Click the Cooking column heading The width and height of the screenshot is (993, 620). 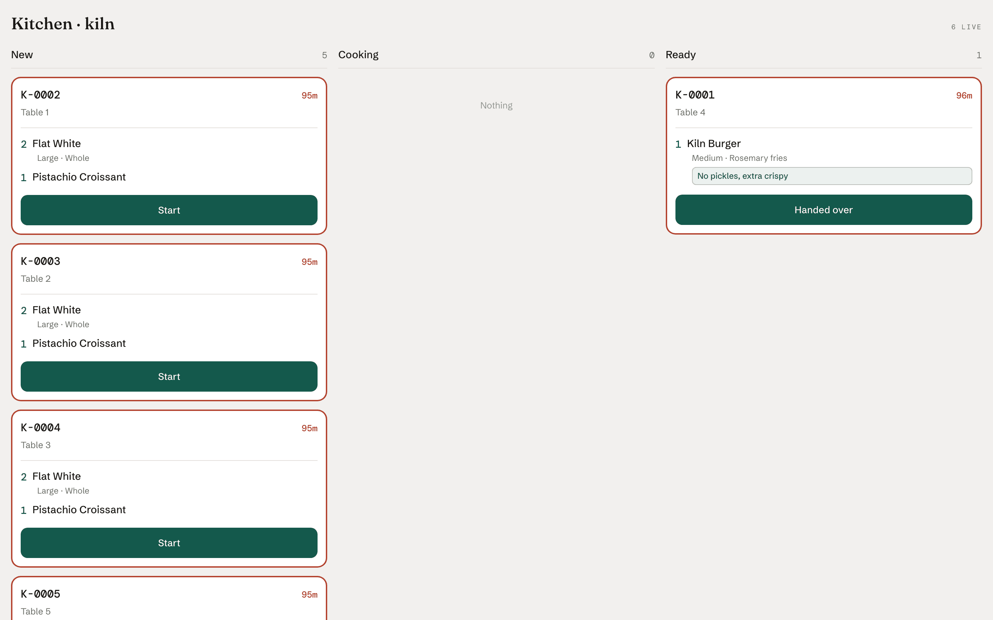click(x=358, y=55)
